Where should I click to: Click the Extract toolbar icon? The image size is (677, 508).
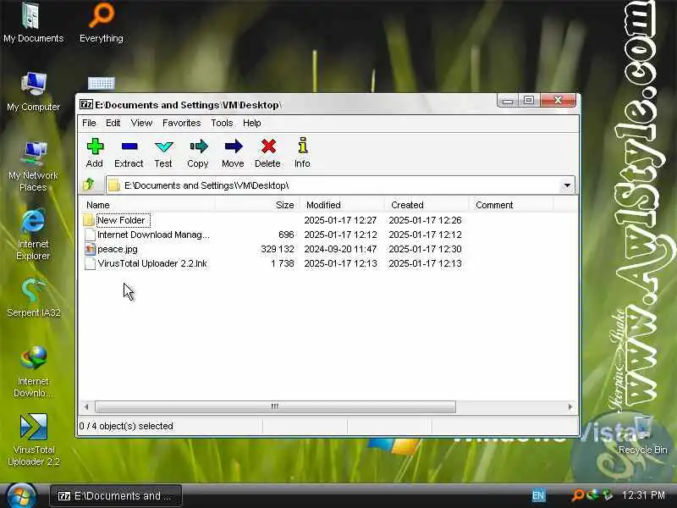point(129,146)
